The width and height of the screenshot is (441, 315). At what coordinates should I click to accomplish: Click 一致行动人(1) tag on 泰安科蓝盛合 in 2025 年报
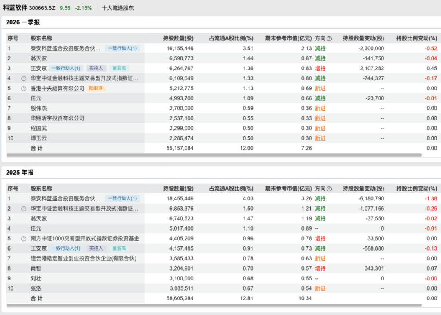122,199
